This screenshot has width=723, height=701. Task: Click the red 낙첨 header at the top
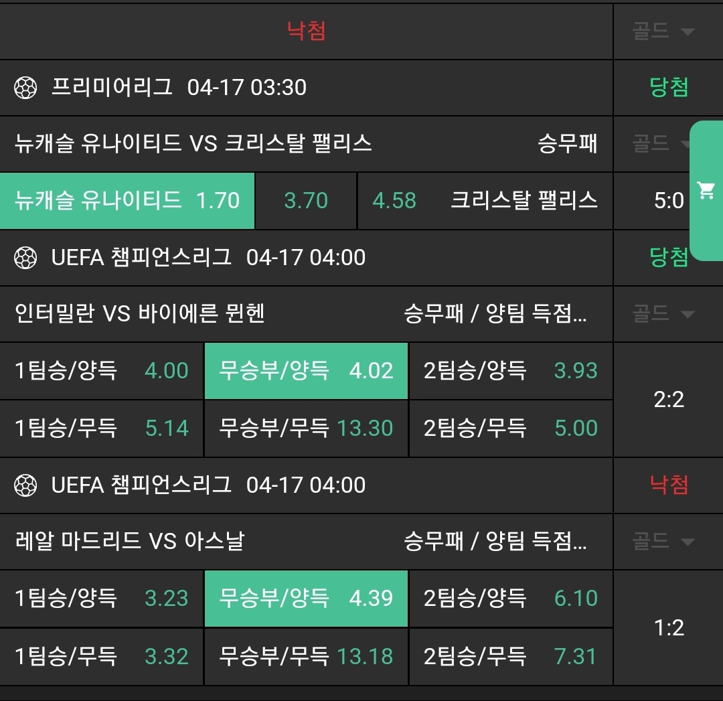click(306, 31)
